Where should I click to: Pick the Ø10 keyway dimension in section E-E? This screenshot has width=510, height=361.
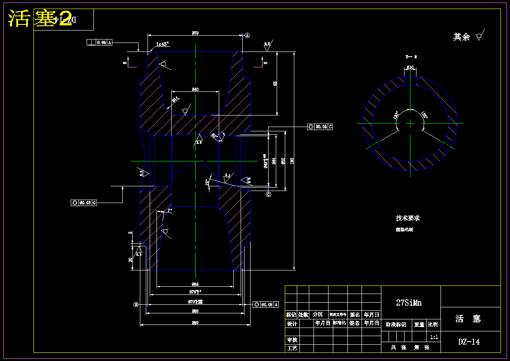(x=410, y=67)
